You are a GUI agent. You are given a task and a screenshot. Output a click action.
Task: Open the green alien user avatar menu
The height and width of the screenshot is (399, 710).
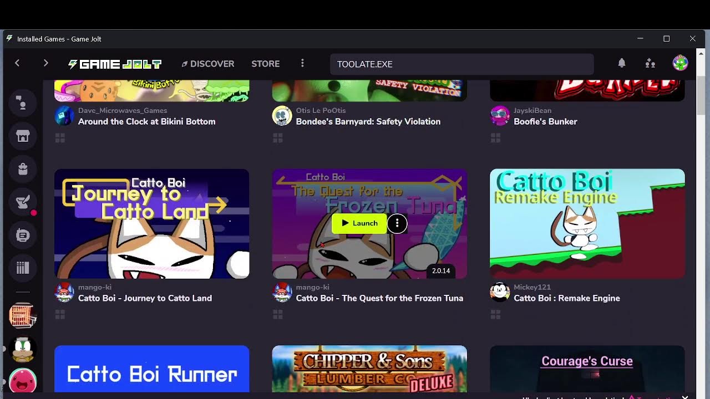coord(681,63)
